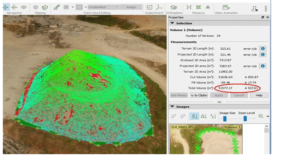281x157 pixels.
Task: Open the Video Animation camera tool
Action: click(225, 7)
